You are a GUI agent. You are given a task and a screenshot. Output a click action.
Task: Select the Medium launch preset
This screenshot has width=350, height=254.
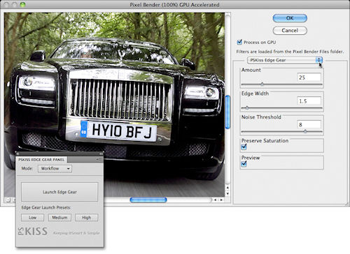pos(59,218)
